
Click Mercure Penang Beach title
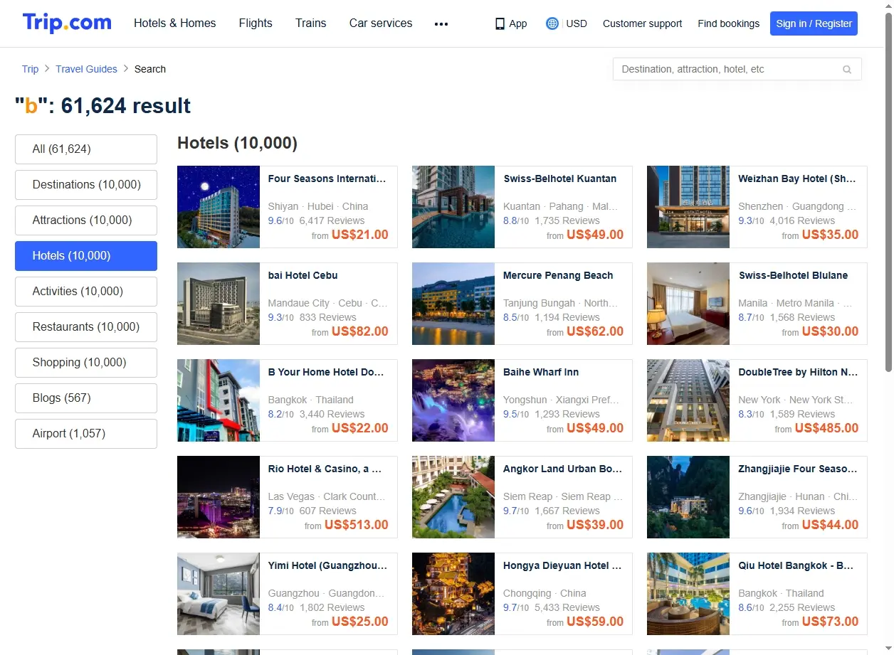click(558, 275)
